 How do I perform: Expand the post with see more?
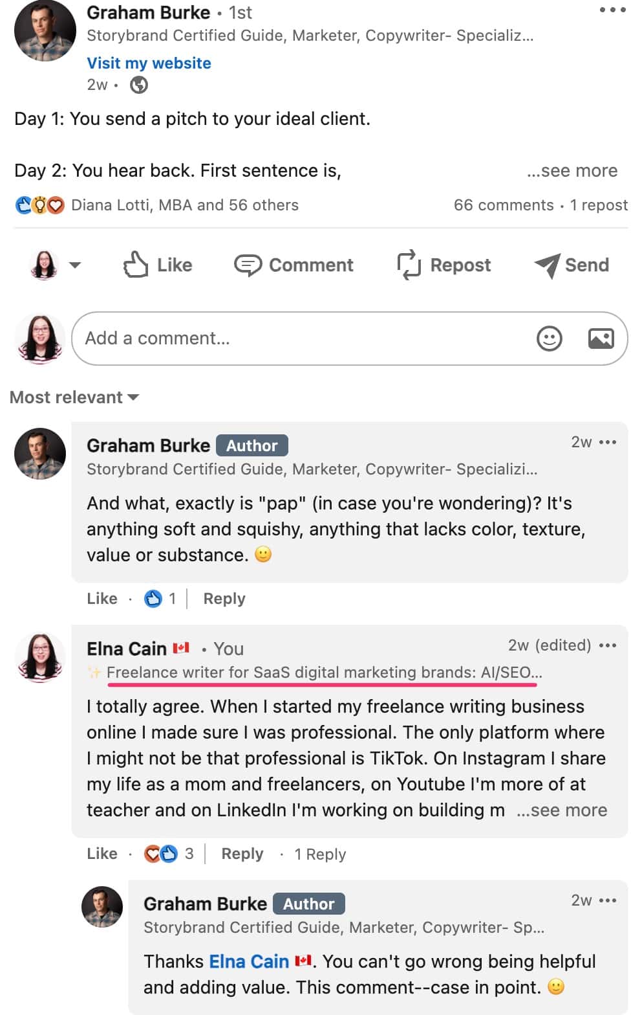tap(572, 170)
